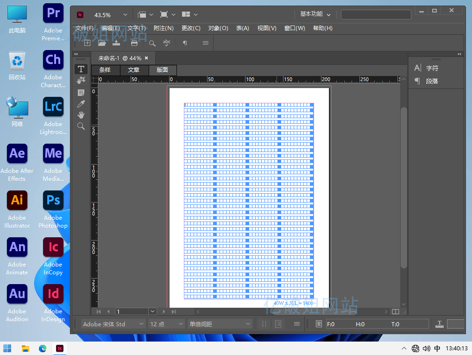Open the 视图(V) menu

click(x=266, y=28)
